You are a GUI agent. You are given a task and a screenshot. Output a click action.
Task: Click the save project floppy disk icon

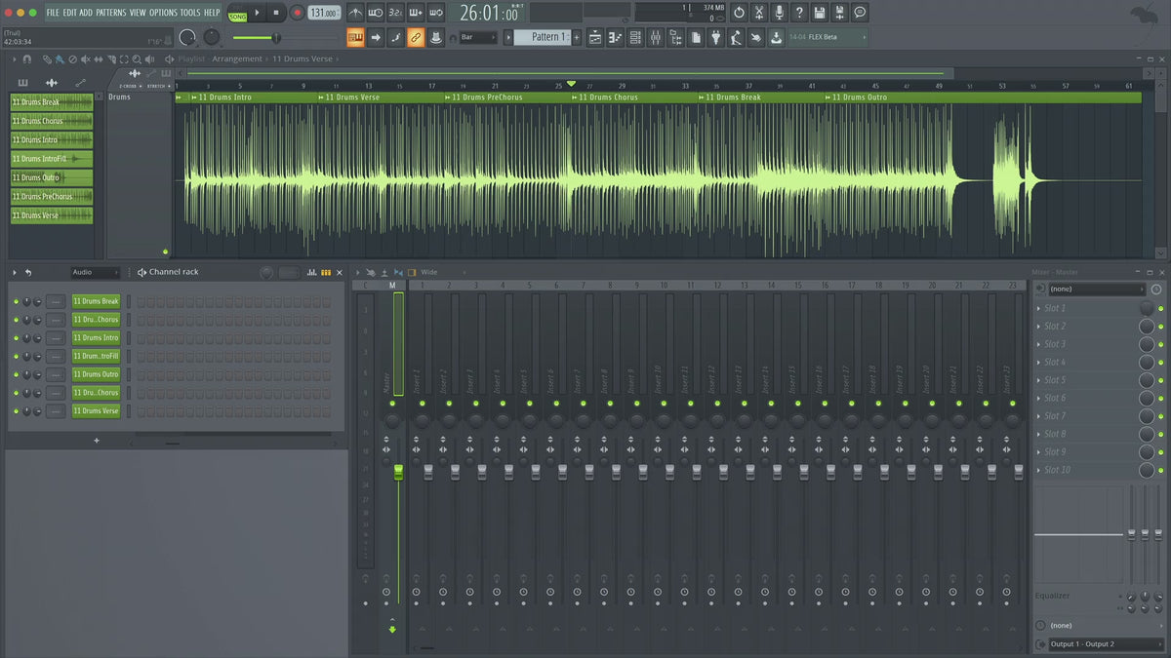(x=819, y=13)
